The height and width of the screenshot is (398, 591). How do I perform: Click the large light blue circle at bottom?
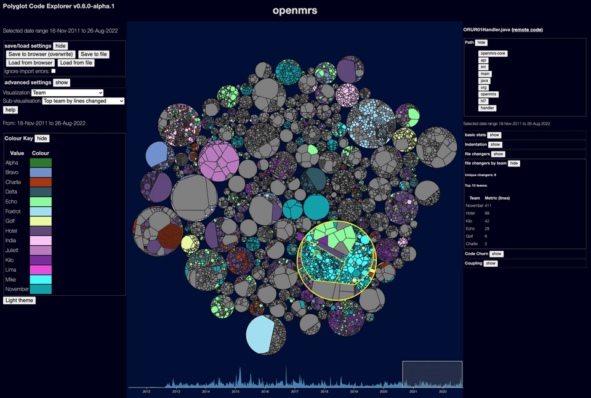pyautogui.click(x=260, y=335)
